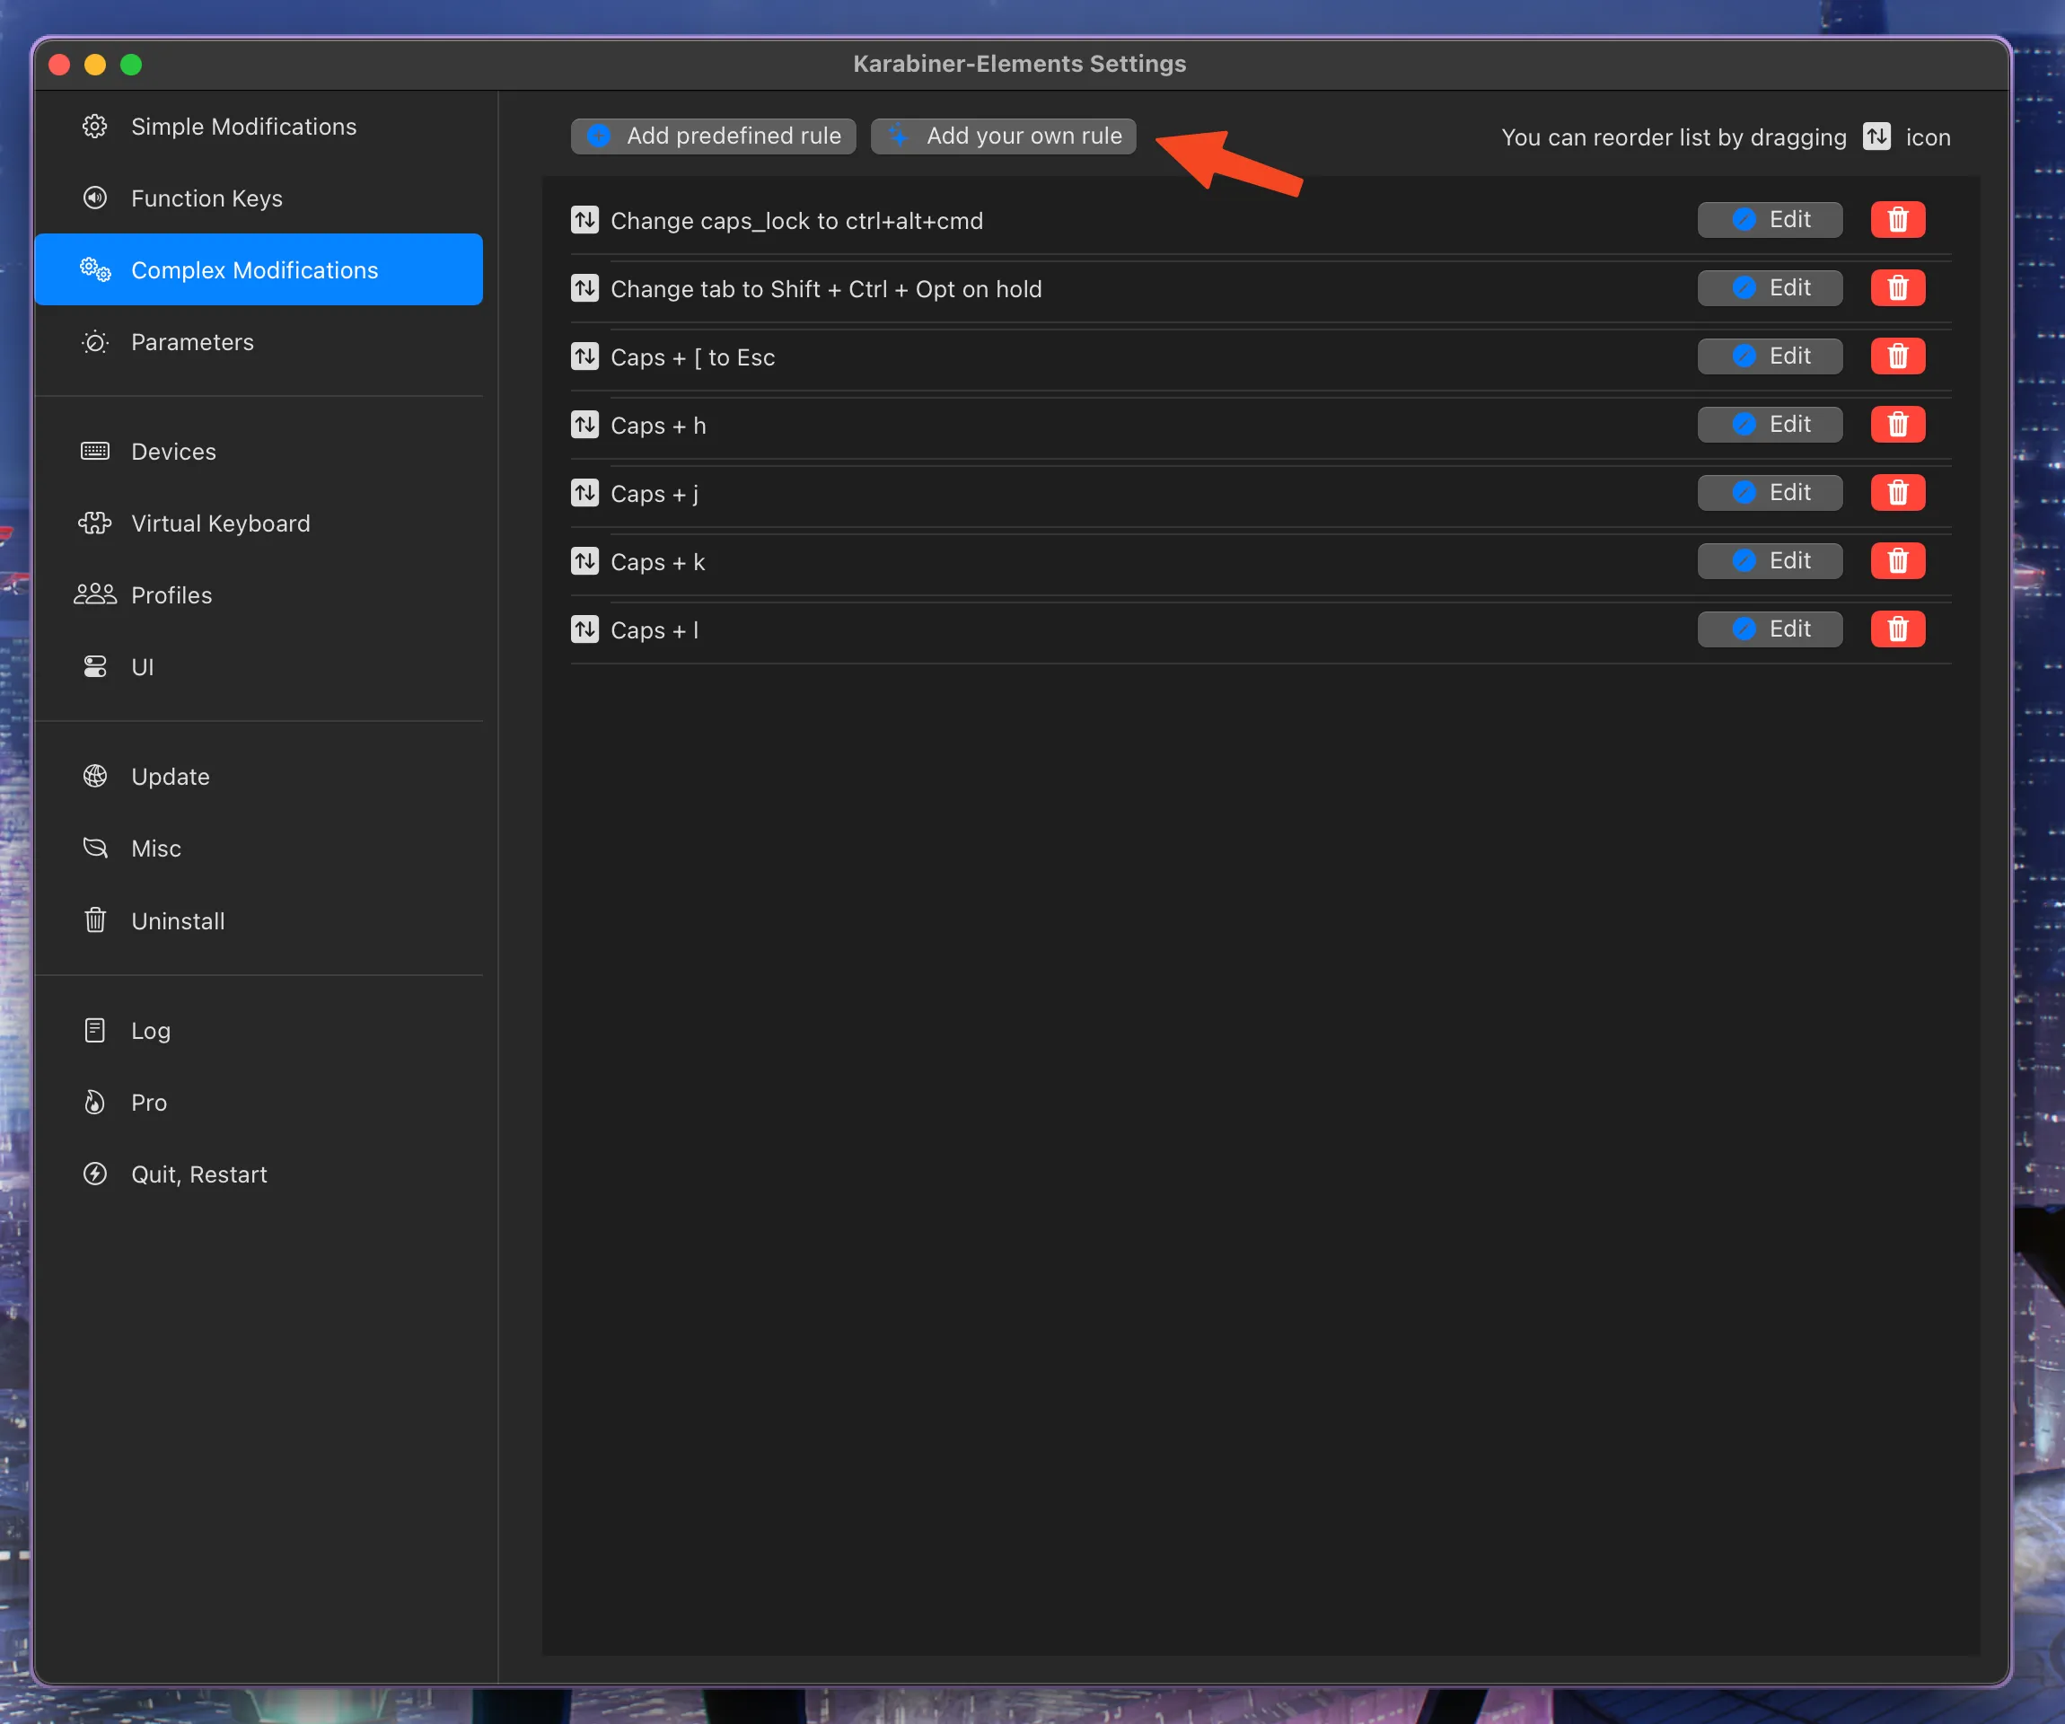The width and height of the screenshot is (2065, 1724).
Task: Open Simple Modifications section
Action: coord(243,127)
